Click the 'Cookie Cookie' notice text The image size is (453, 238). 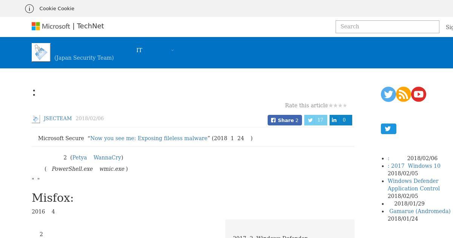coord(57,8)
